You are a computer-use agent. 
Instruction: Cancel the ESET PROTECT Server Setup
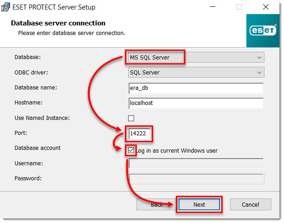(x=250, y=204)
